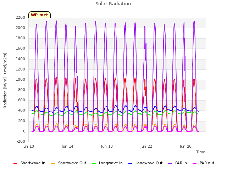The image size is (227, 170).
Task: Click the blue Longwave Out color marker
Action: coord(130,164)
